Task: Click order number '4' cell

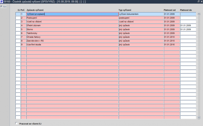Action: tap(23, 26)
